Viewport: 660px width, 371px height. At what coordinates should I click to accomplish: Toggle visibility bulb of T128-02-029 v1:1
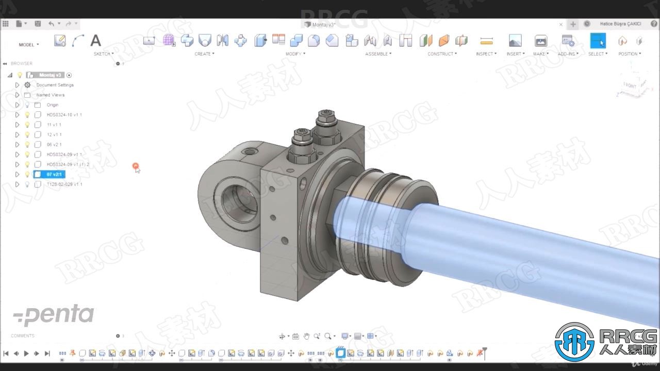pos(27,184)
